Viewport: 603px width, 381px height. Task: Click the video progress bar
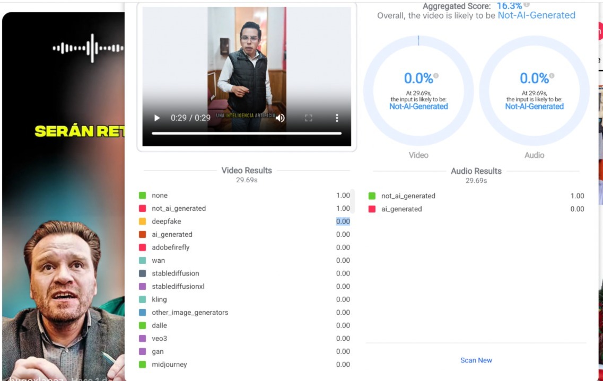click(x=247, y=134)
